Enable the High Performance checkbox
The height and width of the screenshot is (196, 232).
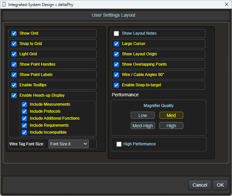pyautogui.click(x=119, y=144)
